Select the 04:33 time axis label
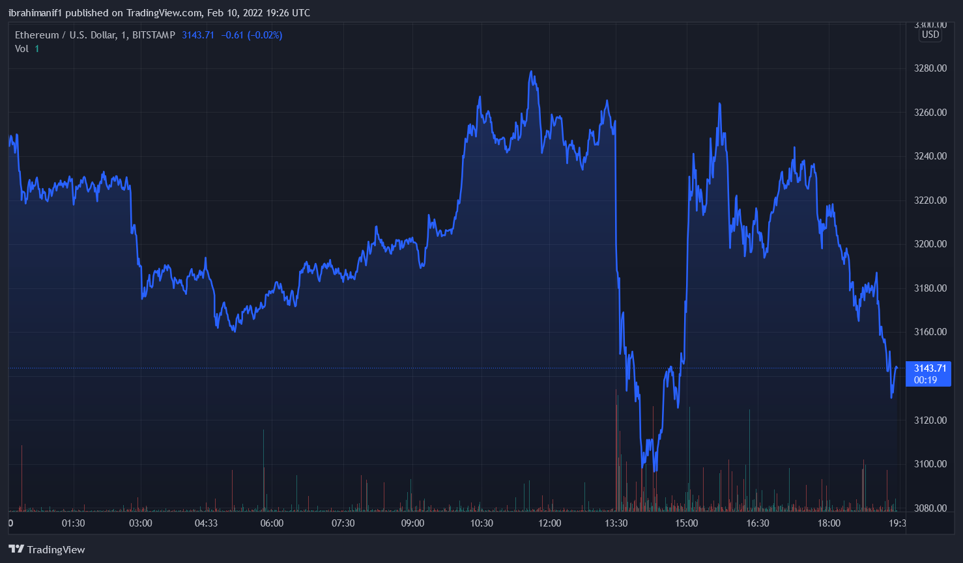The height and width of the screenshot is (563, 963). 206,523
